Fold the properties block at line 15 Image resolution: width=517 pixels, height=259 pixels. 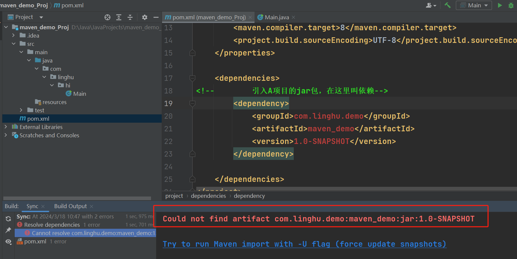[192, 53]
